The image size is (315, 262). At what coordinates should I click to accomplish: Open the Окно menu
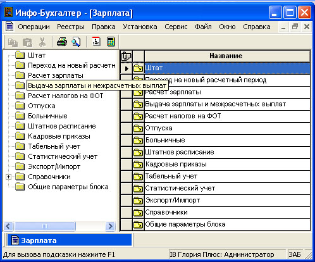click(x=227, y=27)
